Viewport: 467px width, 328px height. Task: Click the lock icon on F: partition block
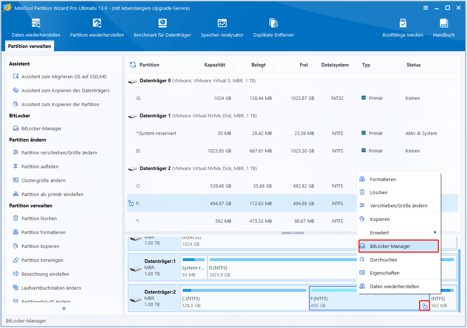tap(425, 306)
